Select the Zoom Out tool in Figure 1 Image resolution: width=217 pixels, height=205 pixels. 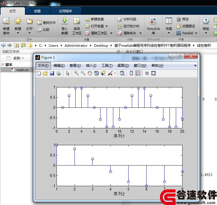click(x=83, y=73)
